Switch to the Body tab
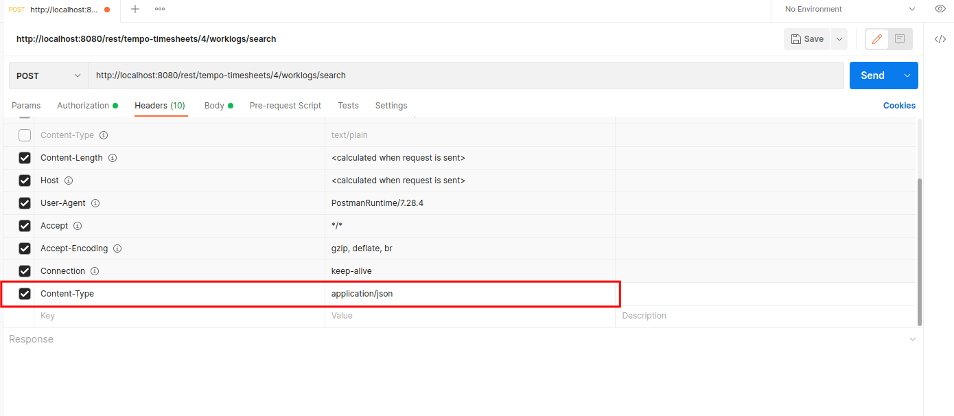 point(216,105)
